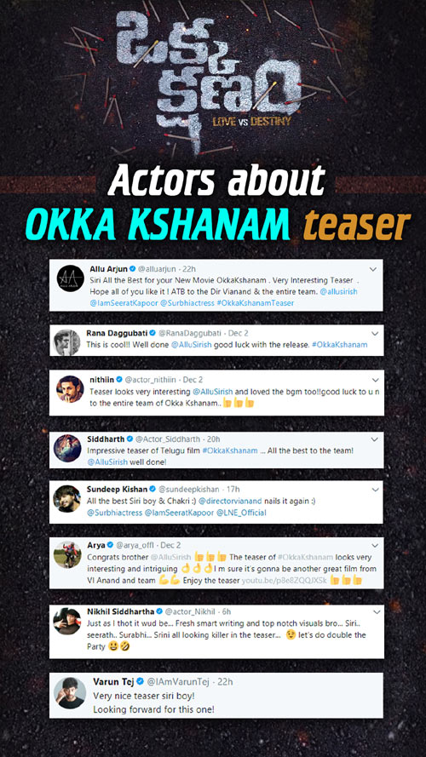
Task: Open Nikhil Siddhartha's profile avatar
Action: [x=67, y=622]
